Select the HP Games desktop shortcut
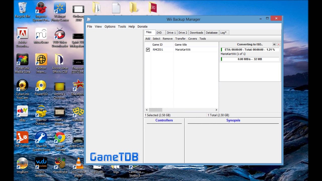The height and width of the screenshot is (181, 322). [x=22, y=139]
